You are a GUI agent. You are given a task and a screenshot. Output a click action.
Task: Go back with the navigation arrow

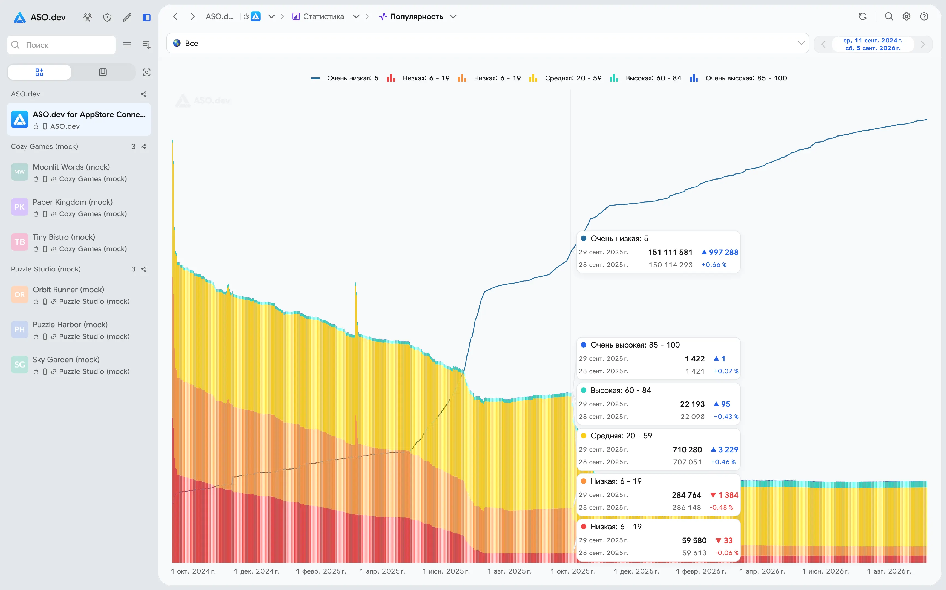click(176, 16)
